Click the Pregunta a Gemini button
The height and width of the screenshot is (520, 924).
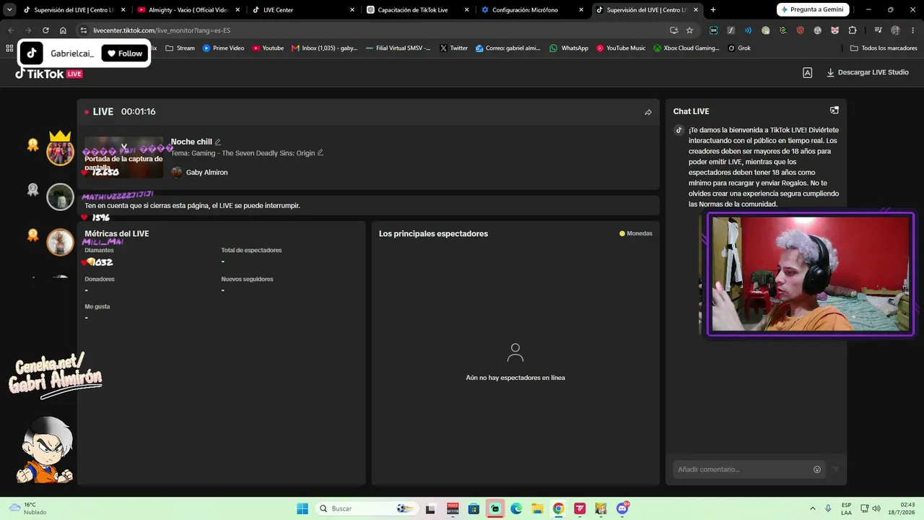click(x=812, y=9)
